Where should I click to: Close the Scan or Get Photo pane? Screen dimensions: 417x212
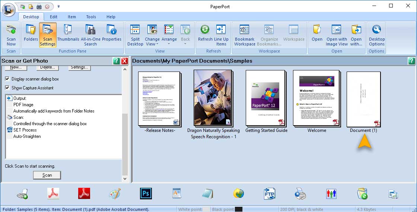(124, 61)
